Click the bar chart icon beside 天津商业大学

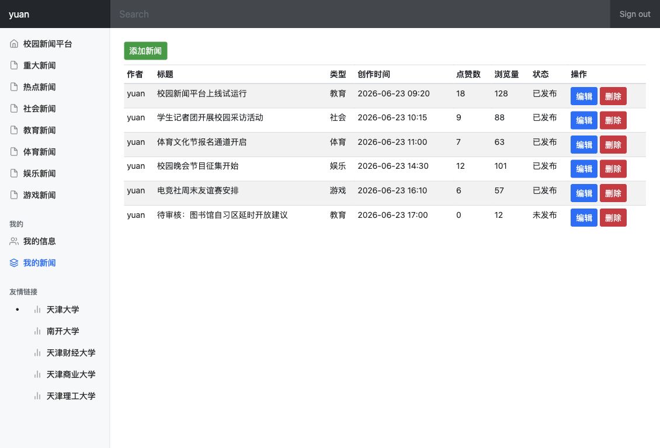pos(37,374)
